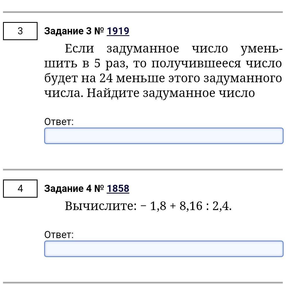The width and height of the screenshot is (291, 284).
Task: Click the number 8,16 in the expression
Action: (191, 206)
